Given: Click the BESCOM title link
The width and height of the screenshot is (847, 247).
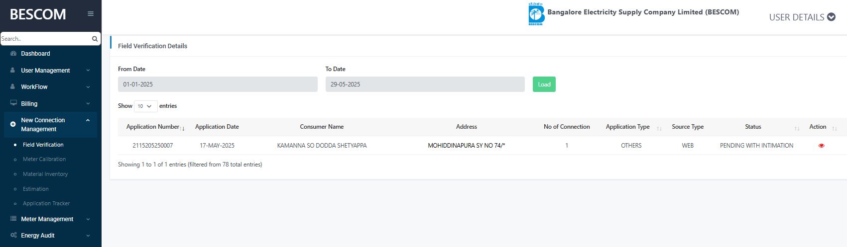Looking at the screenshot, I should point(38,14).
